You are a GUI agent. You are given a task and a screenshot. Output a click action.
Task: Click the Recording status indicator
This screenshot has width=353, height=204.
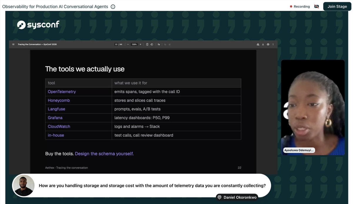point(300,6)
